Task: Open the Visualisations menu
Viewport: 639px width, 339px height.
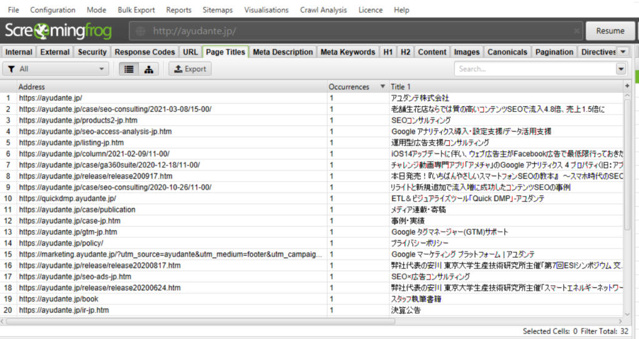Action: 266,10
